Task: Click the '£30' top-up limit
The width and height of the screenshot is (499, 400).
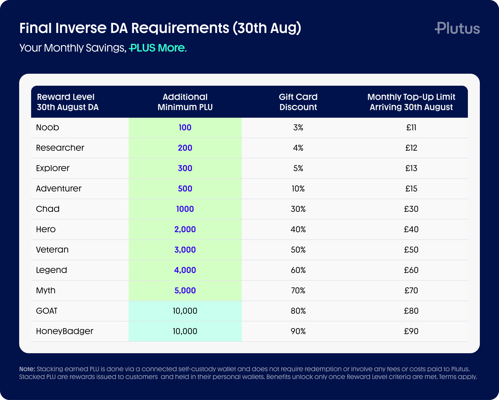Action: coord(411,209)
